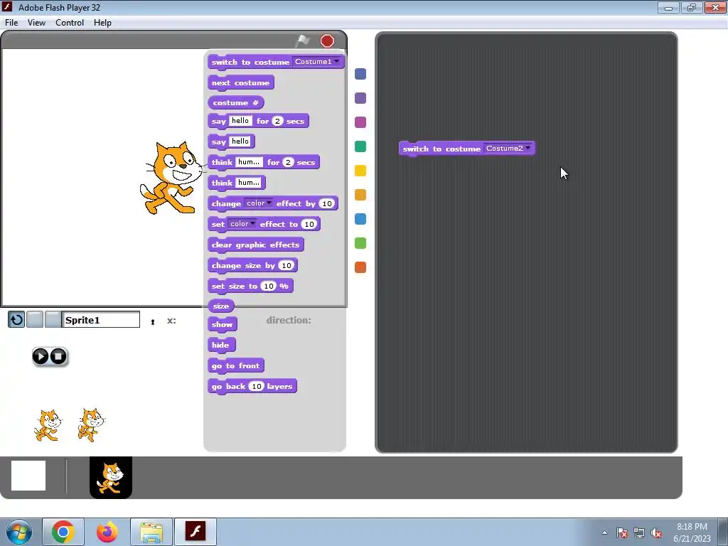Click the hide block
The width and height of the screenshot is (728, 546).
click(x=220, y=345)
